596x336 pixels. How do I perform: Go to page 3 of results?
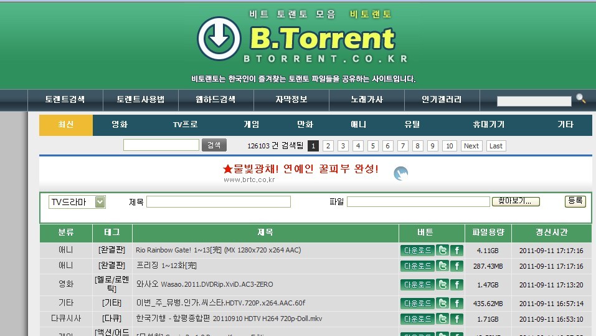[x=343, y=146]
